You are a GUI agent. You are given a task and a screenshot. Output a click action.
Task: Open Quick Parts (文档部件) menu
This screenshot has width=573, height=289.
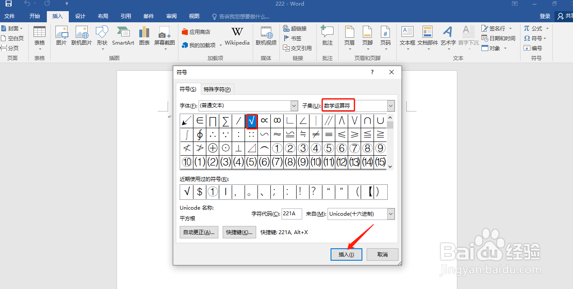click(428, 38)
